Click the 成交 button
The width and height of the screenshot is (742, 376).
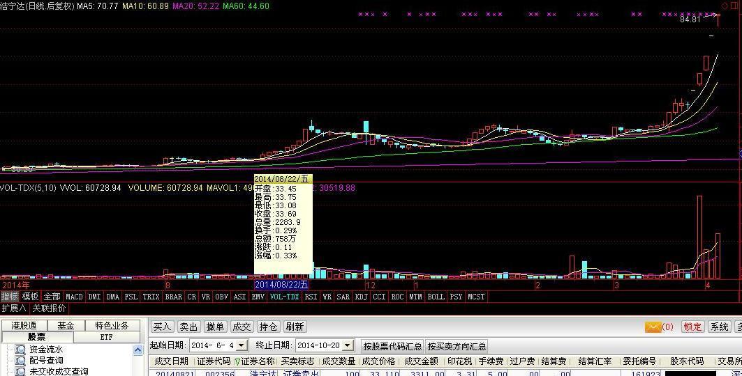pyautogui.click(x=242, y=327)
